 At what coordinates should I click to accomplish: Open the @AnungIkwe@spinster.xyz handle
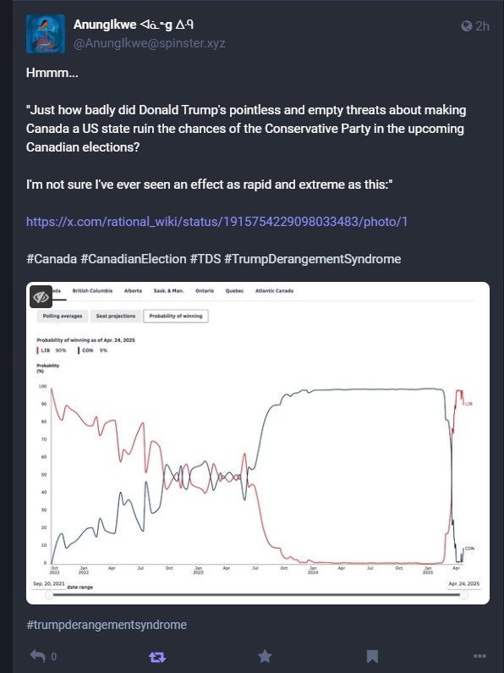(150, 43)
